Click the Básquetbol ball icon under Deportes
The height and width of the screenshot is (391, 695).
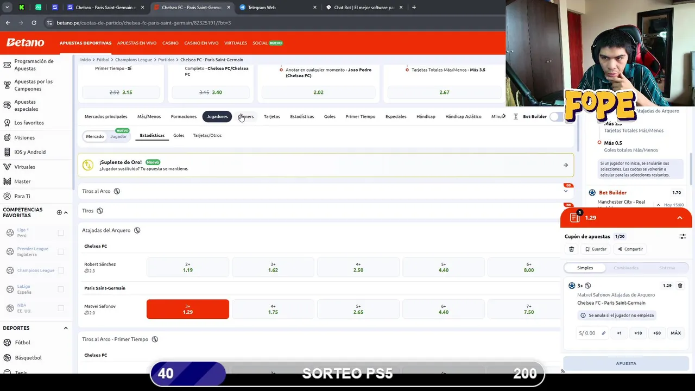point(7,358)
